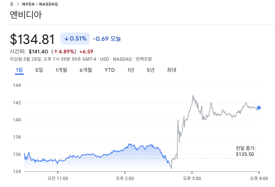Switch chart to YTD
This screenshot has width=275, height=187.
coord(110,70)
